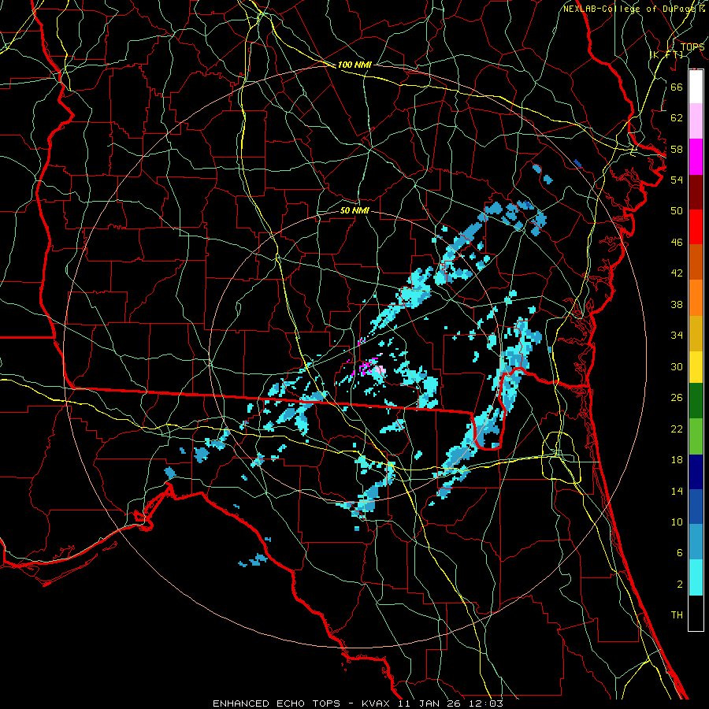The width and height of the screenshot is (709, 709).
Task: Click the '26' legend value
Action: (x=677, y=398)
